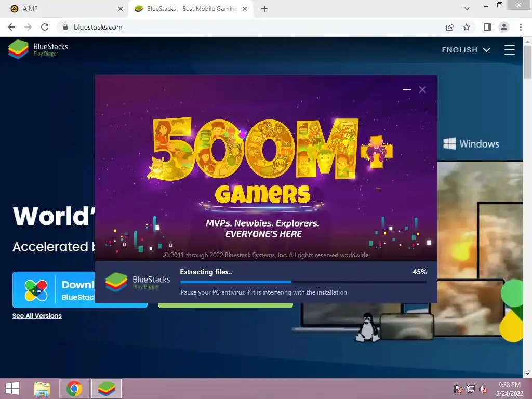Click the installer progress bar
The image size is (532, 399).
(x=303, y=282)
